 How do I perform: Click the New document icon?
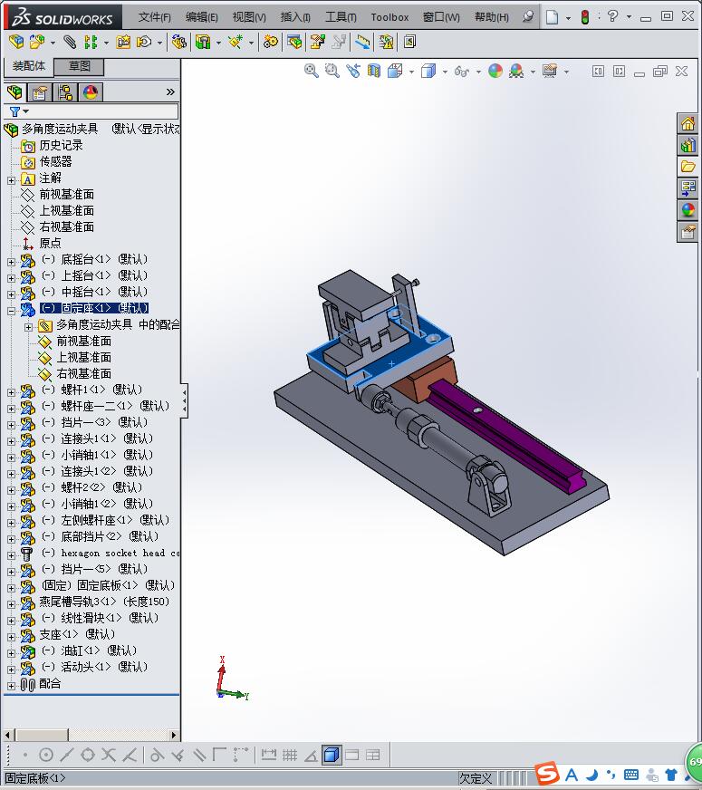[x=553, y=17]
